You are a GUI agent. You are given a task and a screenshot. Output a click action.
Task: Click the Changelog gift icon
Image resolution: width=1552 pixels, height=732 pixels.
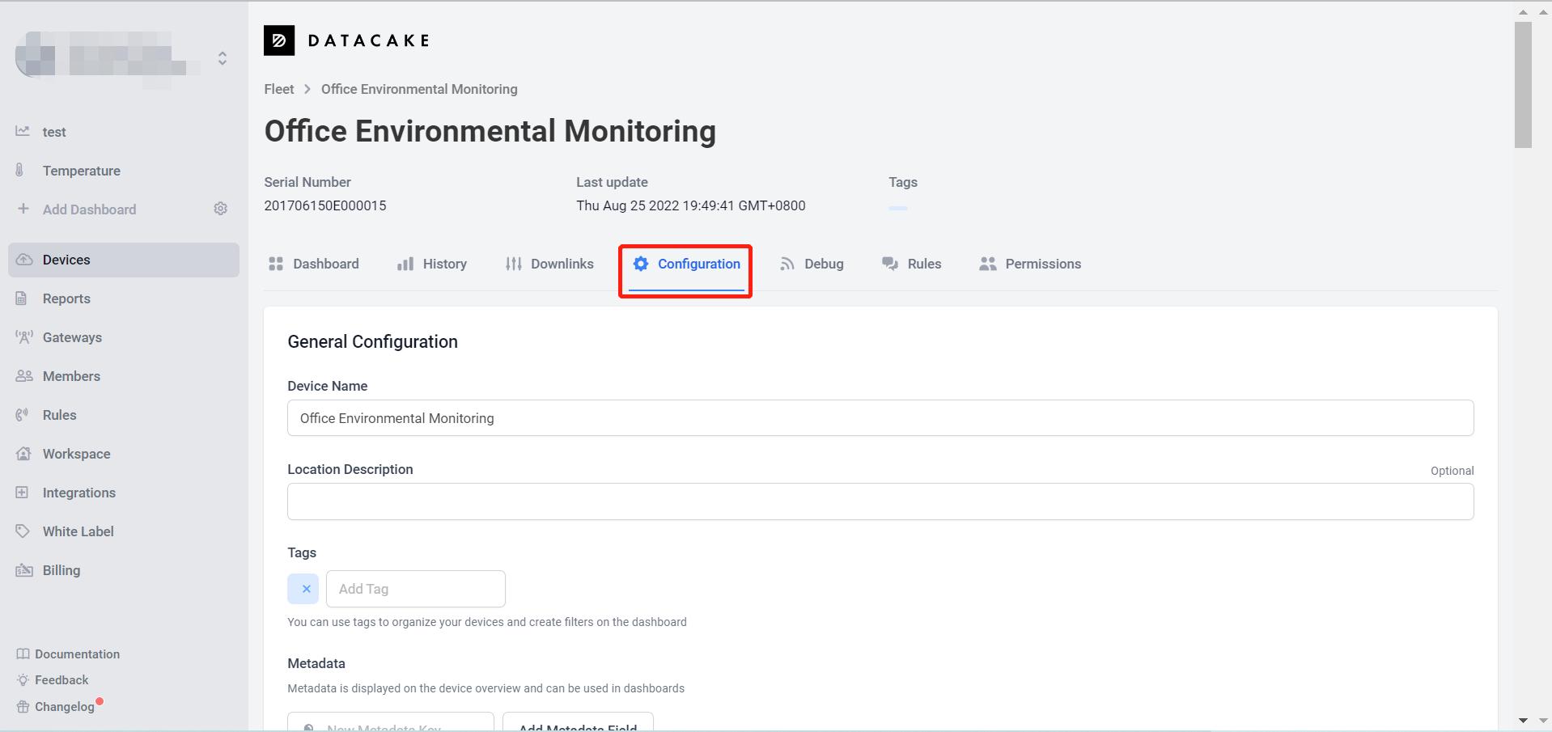(x=23, y=707)
